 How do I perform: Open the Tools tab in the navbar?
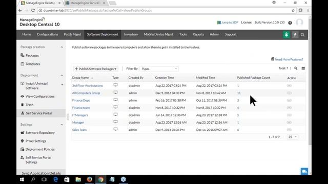click(183, 34)
